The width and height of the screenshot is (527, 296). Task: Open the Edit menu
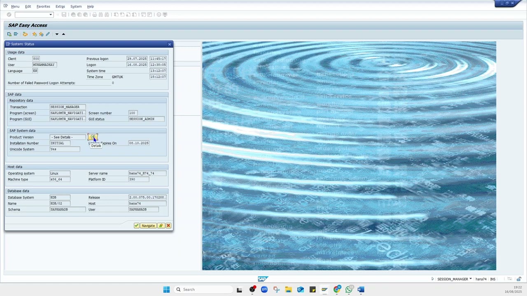coord(28,7)
